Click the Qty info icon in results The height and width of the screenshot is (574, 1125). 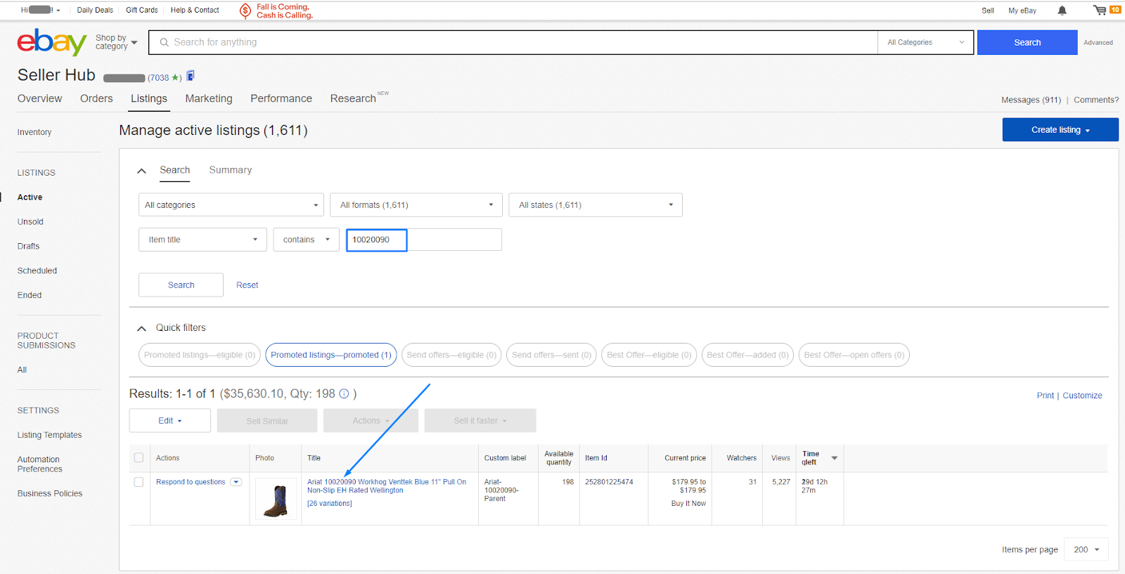[x=344, y=394]
